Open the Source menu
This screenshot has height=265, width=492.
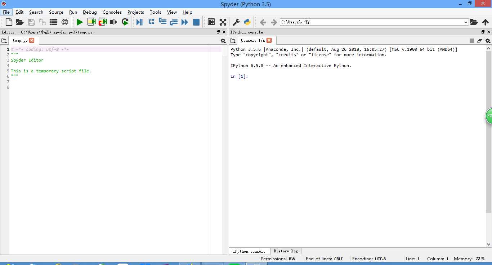point(56,12)
